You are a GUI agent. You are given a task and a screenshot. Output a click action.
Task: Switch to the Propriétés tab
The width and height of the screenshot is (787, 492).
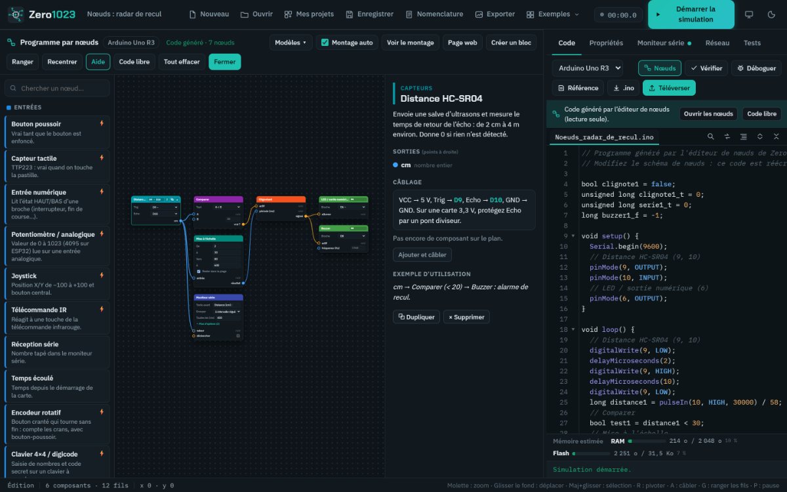(x=606, y=43)
